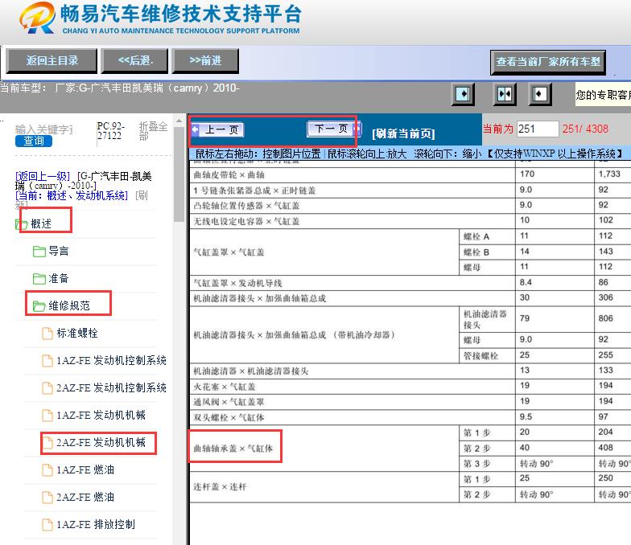This screenshot has width=631, height=545.
Task: Click the 1AZ-FE 排放控制 document icon
Action: coord(47,524)
